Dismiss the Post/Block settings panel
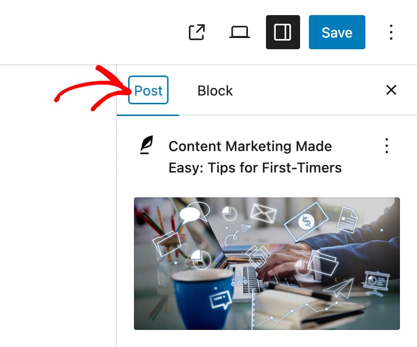 (x=391, y=90)
